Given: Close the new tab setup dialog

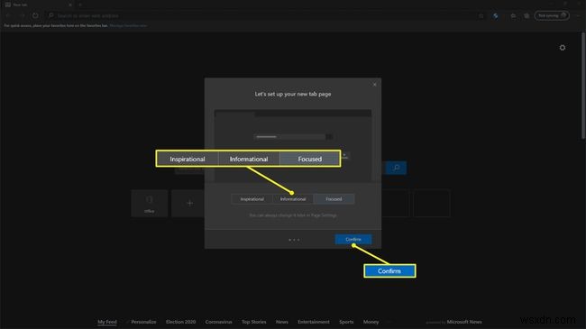Looking at the screenshot, I should 374,85.
